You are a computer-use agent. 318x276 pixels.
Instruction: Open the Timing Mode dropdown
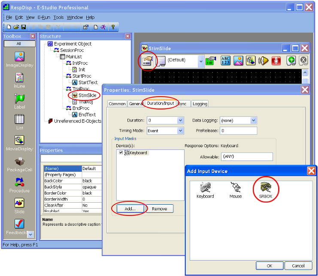point(180,131)
